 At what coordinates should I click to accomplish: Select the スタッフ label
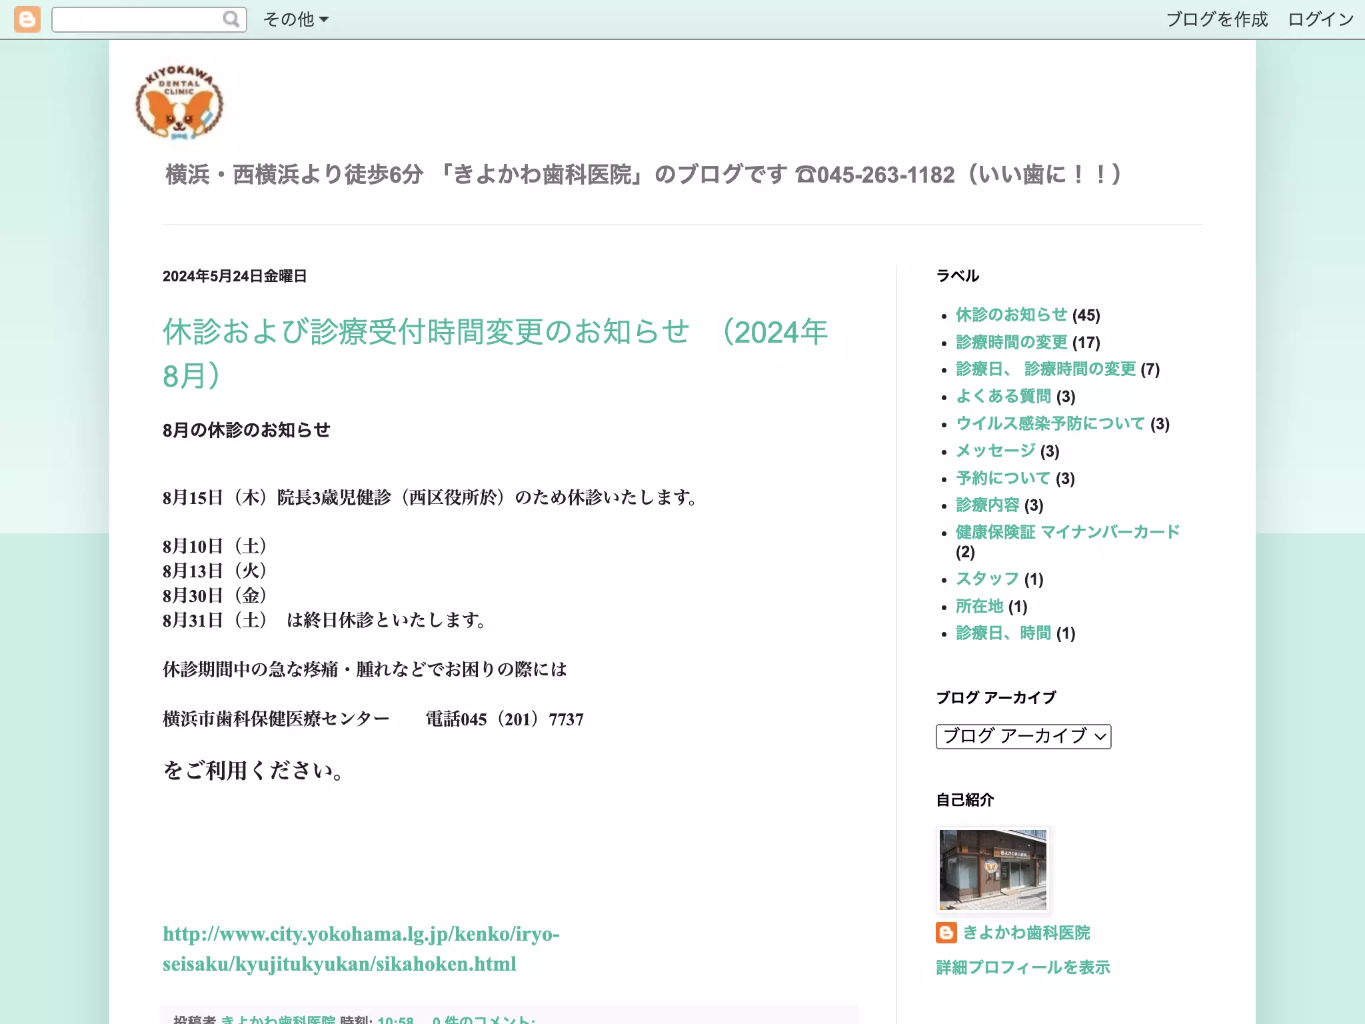[x=987, y=579]
